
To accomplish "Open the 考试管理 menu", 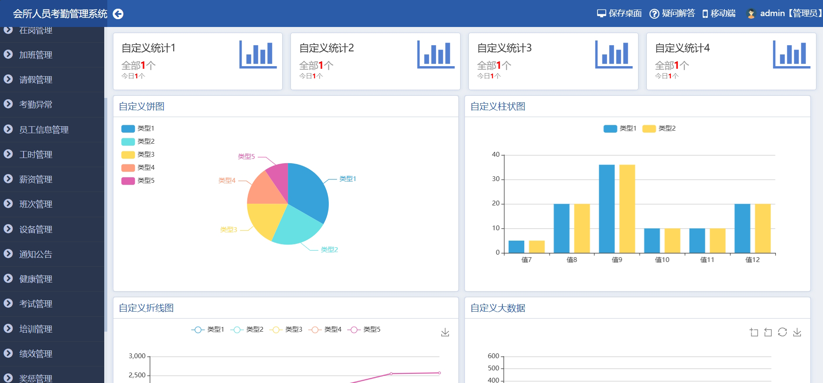I will point(52,304).
